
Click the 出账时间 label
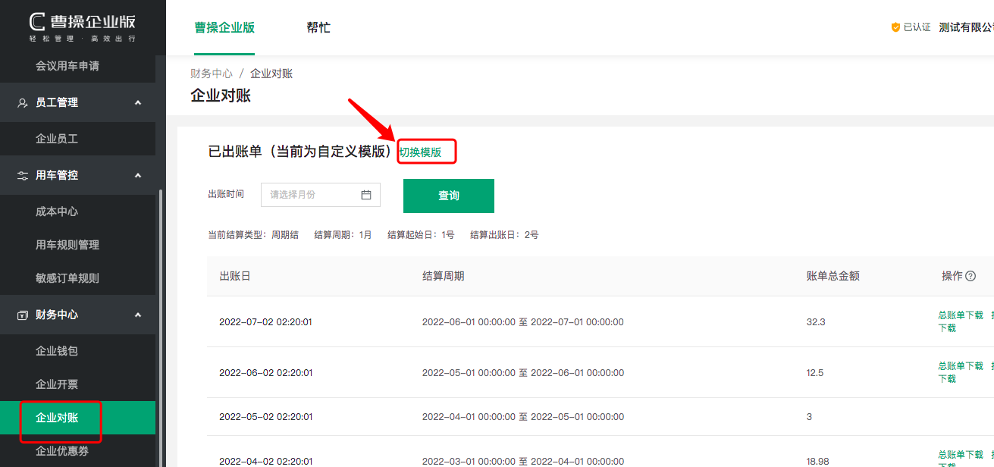click(226, 194)
